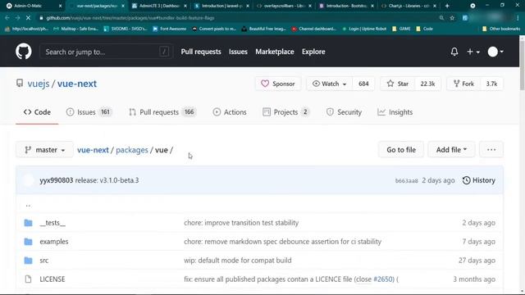Switch to AdminLTE 3 Dashboard browser tab
Viewport: 525px width, 295px height.
click(159, 6)
